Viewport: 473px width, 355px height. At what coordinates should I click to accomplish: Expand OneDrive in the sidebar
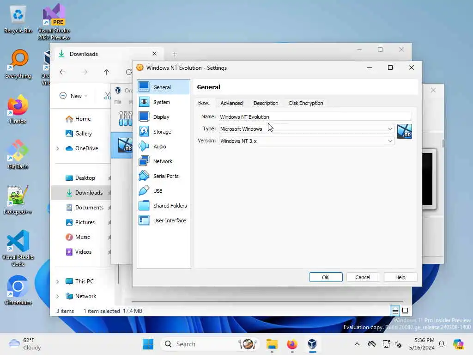coord(57,148)
